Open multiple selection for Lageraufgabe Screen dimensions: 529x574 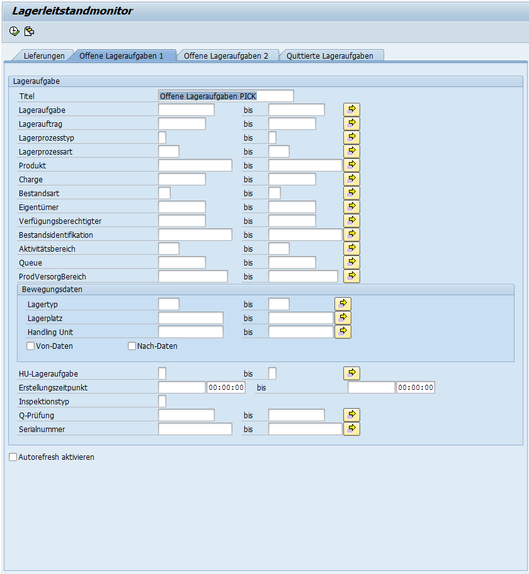pos(351,110)
